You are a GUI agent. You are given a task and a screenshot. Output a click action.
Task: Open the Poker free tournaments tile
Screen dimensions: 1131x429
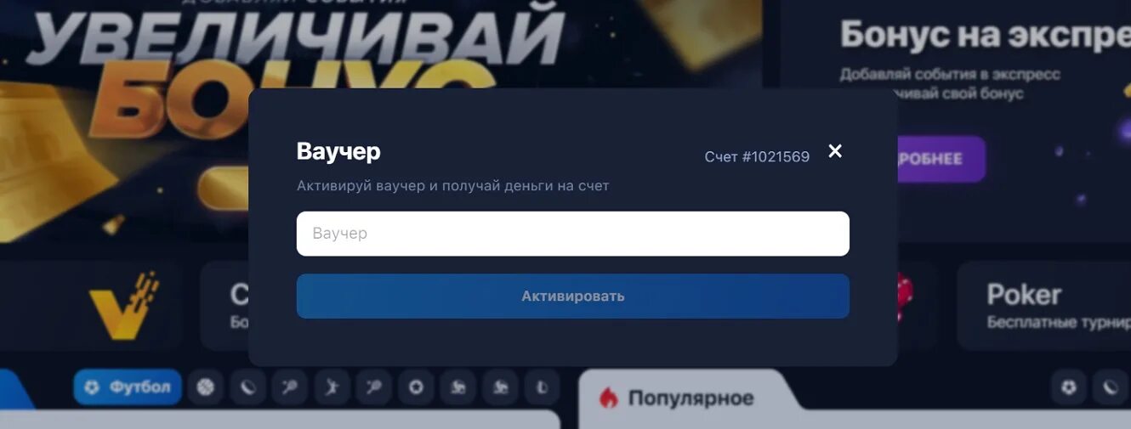1044,306
